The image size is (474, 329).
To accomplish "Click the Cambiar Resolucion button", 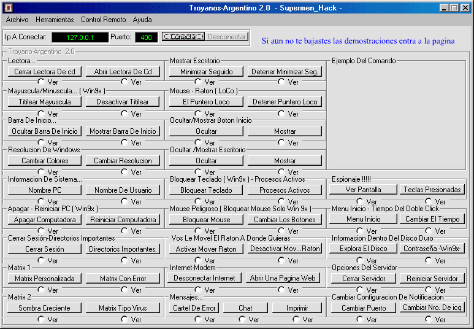I will 123,161.
